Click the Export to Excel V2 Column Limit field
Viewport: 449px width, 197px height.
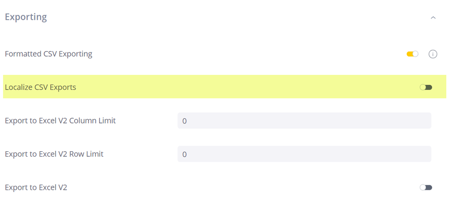pos(304,121)
